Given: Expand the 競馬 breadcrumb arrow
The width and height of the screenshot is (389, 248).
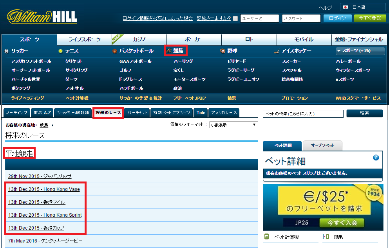Looking at the screenshot, I should coord(52,125).
